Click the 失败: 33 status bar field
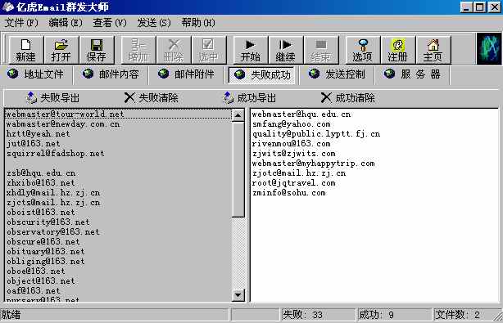This screenshot has height=323, width=503. click(x=318, y=315)
